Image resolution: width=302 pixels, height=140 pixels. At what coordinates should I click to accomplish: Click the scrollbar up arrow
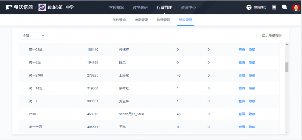click(x=287, y=45)
